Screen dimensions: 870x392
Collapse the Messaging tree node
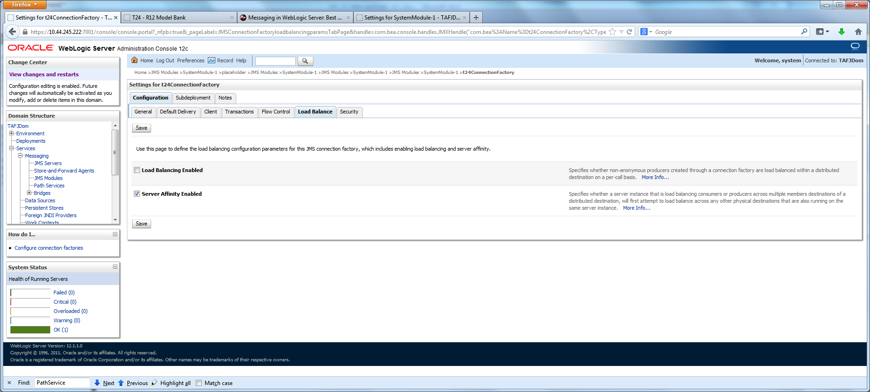coord(20,156)
